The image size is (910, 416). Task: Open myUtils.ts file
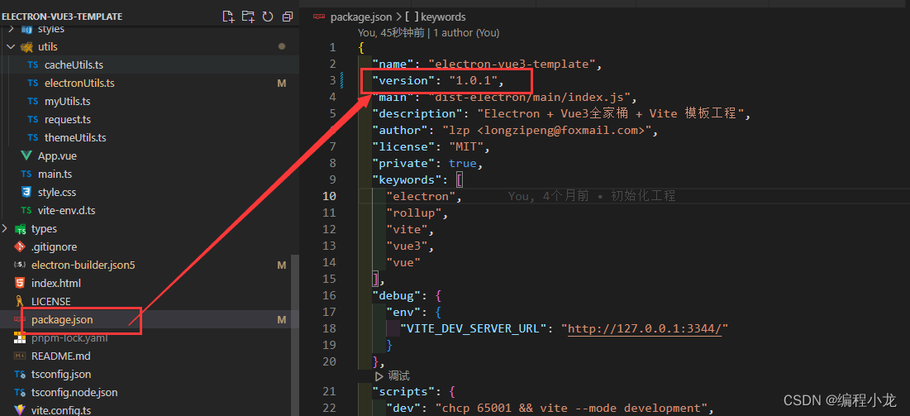[67, 101]
